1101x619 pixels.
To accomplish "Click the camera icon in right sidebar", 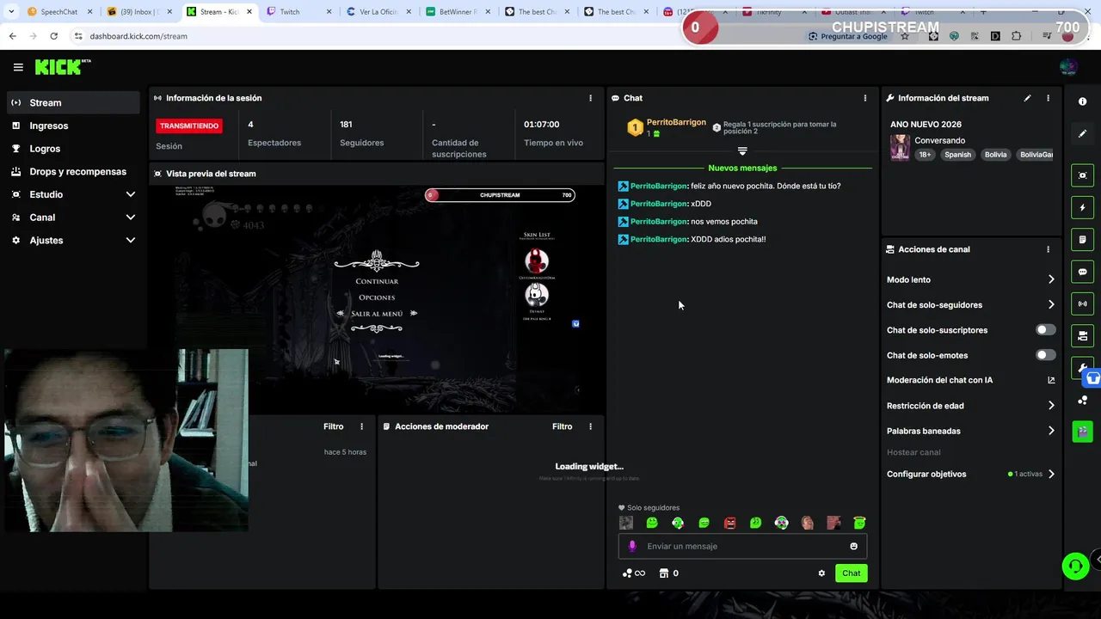I will (1082, 335).
